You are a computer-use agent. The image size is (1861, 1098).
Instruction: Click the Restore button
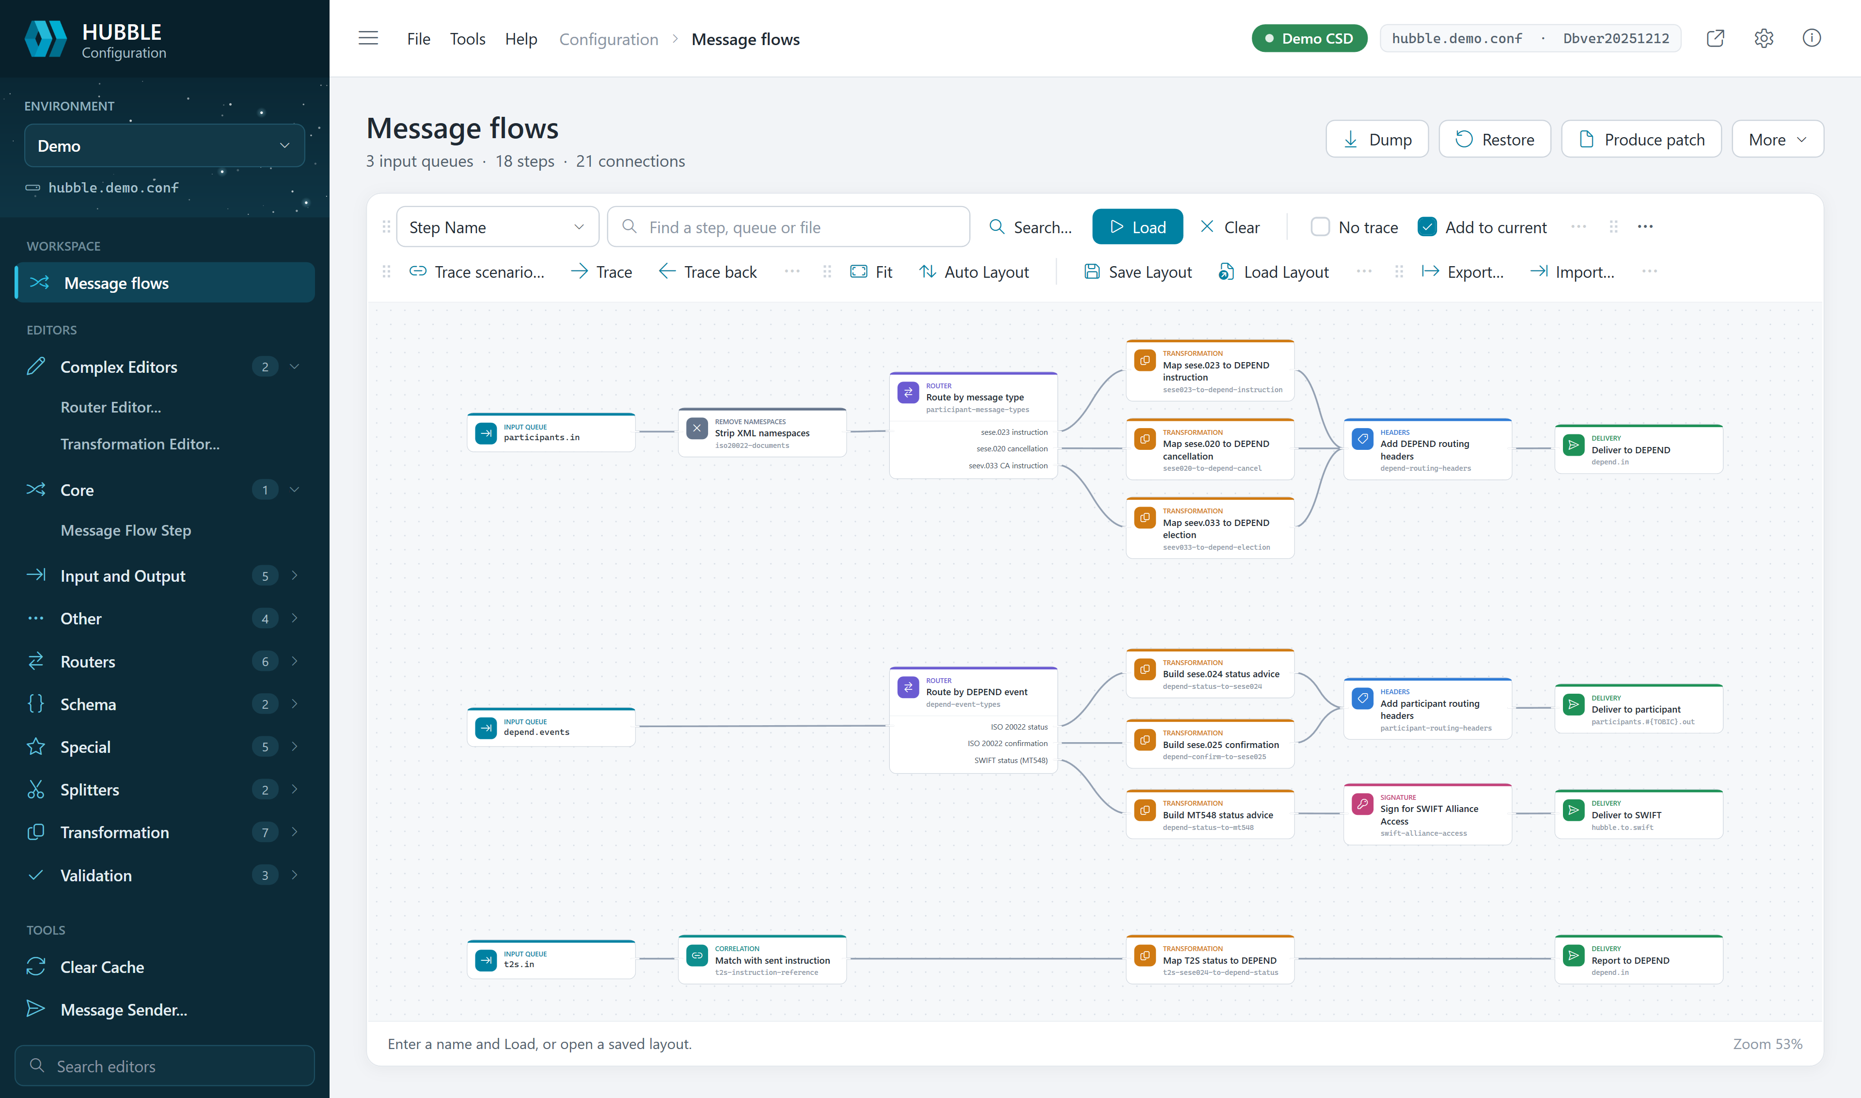click(x=1494, y=139)
